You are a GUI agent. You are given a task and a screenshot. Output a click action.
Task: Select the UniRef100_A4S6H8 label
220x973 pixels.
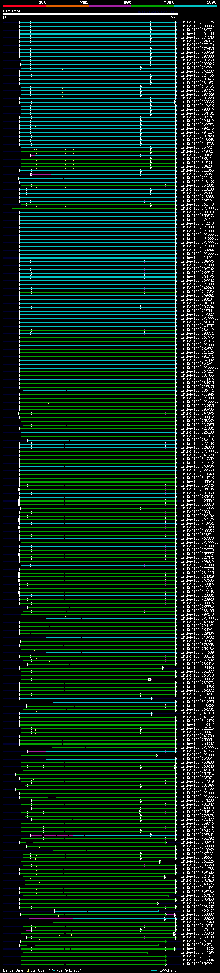click(197, 140)
